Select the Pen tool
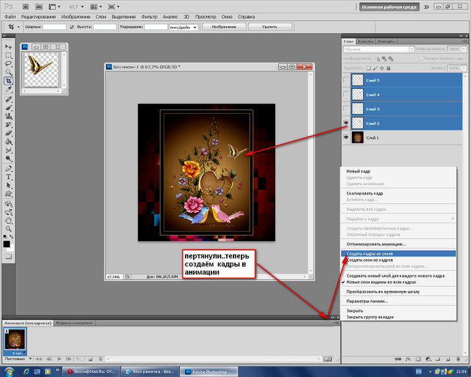 pos(8,168)
